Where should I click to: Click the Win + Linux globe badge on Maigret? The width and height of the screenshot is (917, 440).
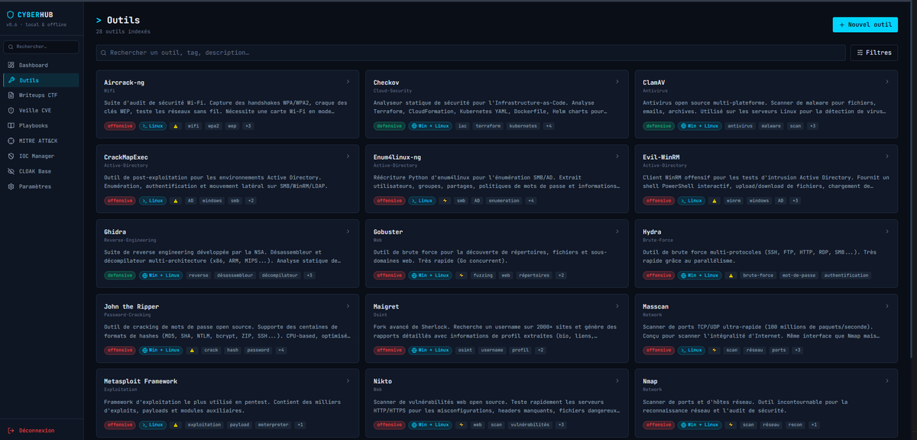point(429,350)
